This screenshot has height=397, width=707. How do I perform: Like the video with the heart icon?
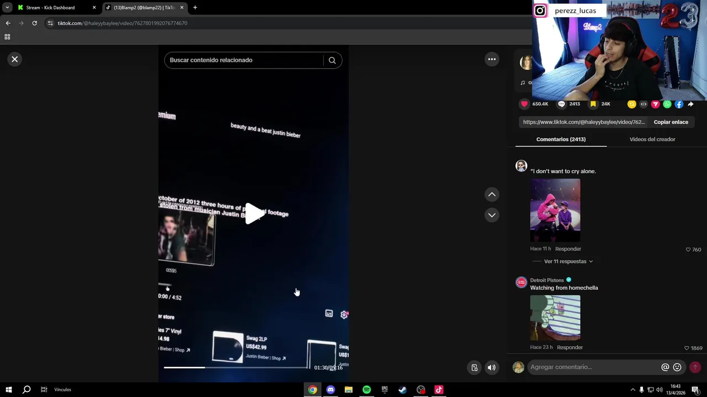tap(524, 104)
